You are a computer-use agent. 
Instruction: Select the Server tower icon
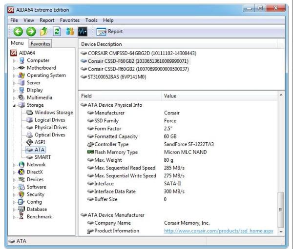coord(21,83)
